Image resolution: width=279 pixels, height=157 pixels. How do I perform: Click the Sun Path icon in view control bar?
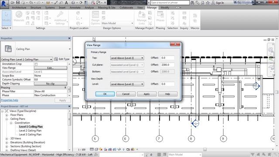101,150
